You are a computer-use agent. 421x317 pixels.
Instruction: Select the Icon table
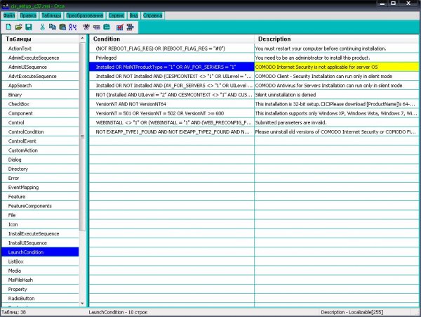[x=40, y=224]
